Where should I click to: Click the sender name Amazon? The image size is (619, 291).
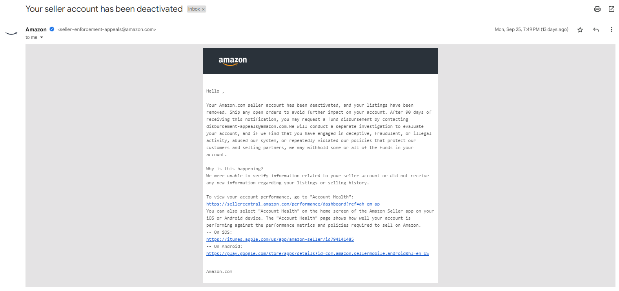click(x=36, y=29)
